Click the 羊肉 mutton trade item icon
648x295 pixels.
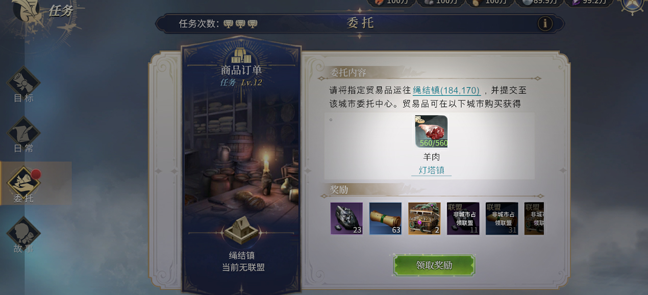(x=431, y=132)
